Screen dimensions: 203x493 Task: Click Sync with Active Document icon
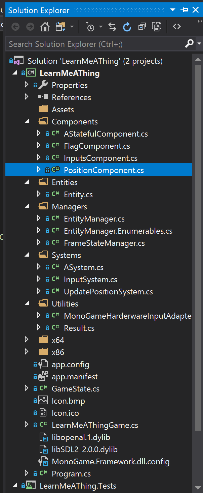tap(112, 27)
